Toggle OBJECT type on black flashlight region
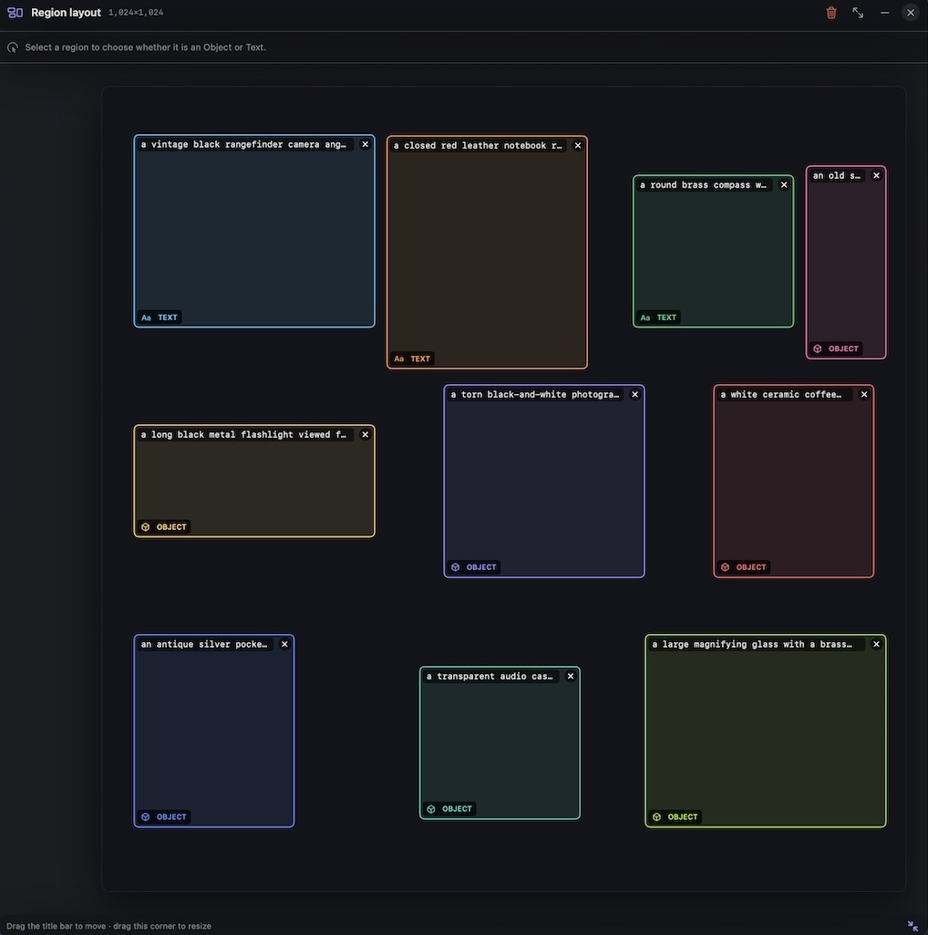The height and width of the screenshot is (935, 928). click(164, 527)
